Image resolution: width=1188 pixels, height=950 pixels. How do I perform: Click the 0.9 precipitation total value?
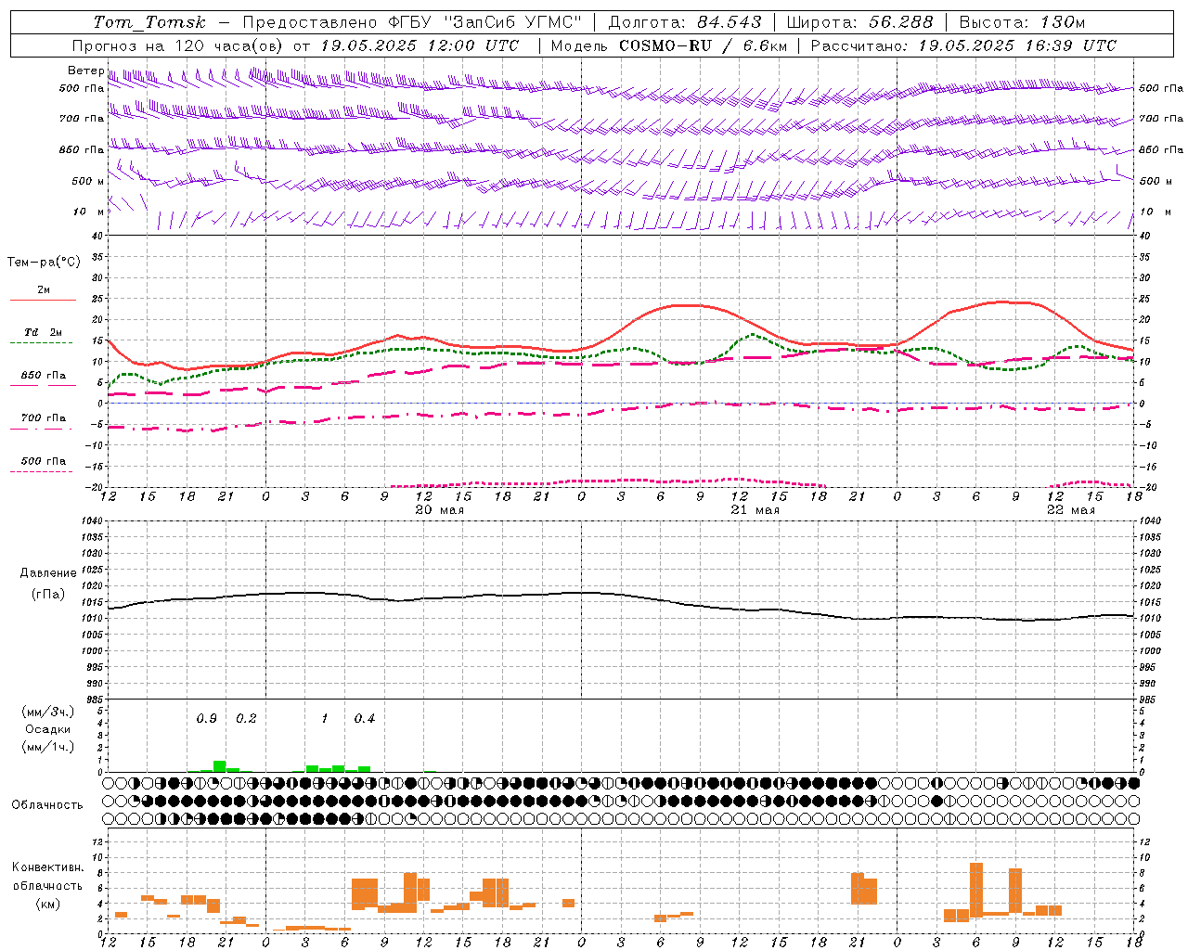(x=206, y=719)
